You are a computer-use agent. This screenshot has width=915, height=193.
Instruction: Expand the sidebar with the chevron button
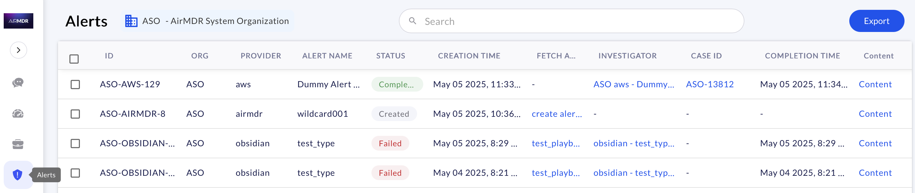[19, 50]
